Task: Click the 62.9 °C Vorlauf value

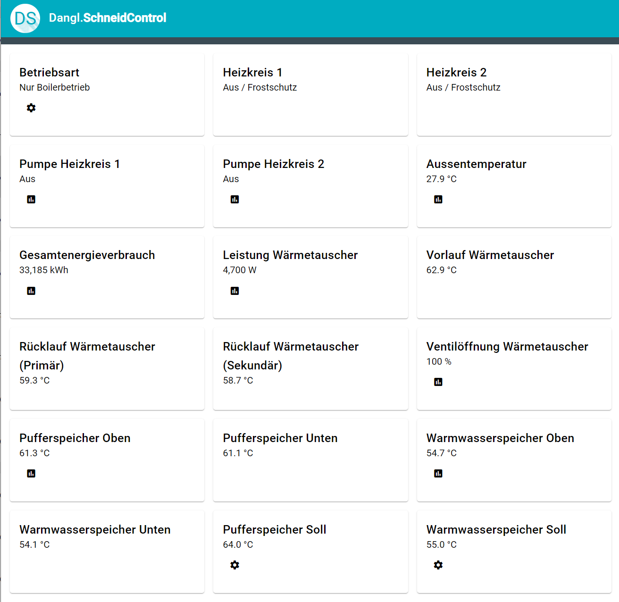Action: (442, 270)
